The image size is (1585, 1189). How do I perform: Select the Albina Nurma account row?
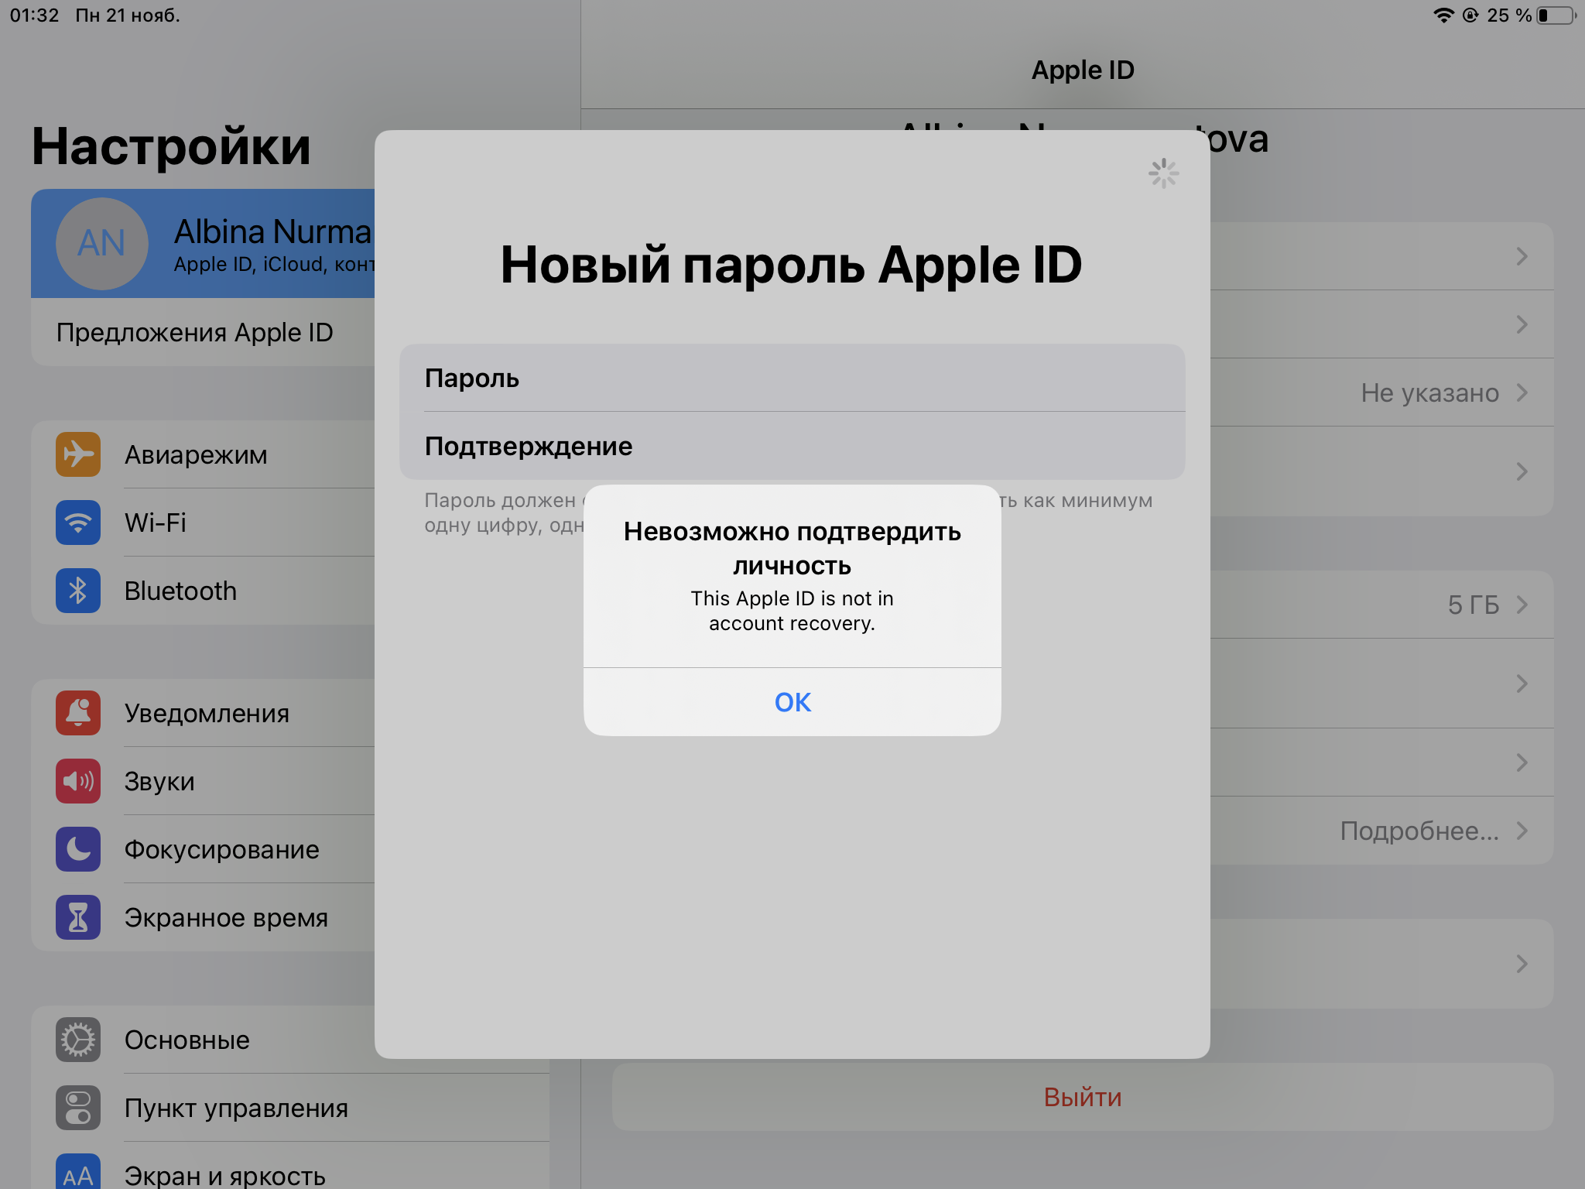coord(203,244)
